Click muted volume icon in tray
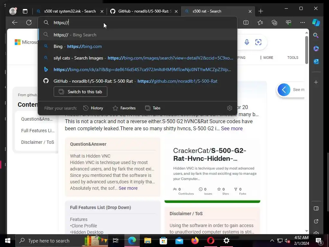This screenshot has height=247, width=329. click(287, 241)
